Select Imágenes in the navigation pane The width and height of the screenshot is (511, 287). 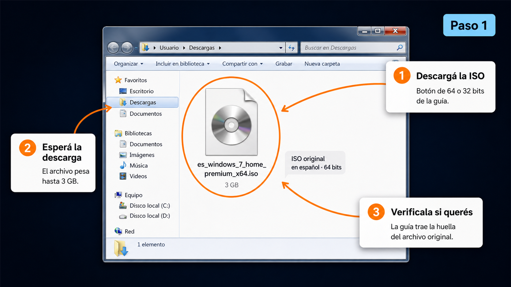coord(142,155)
